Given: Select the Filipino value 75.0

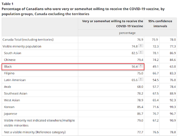Looking at the screenshot, I should tap(140, 73).
